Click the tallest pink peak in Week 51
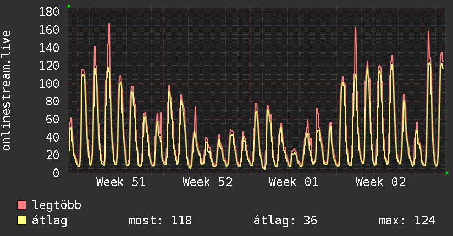Screen dimensions: 453x236 (109, 24)
